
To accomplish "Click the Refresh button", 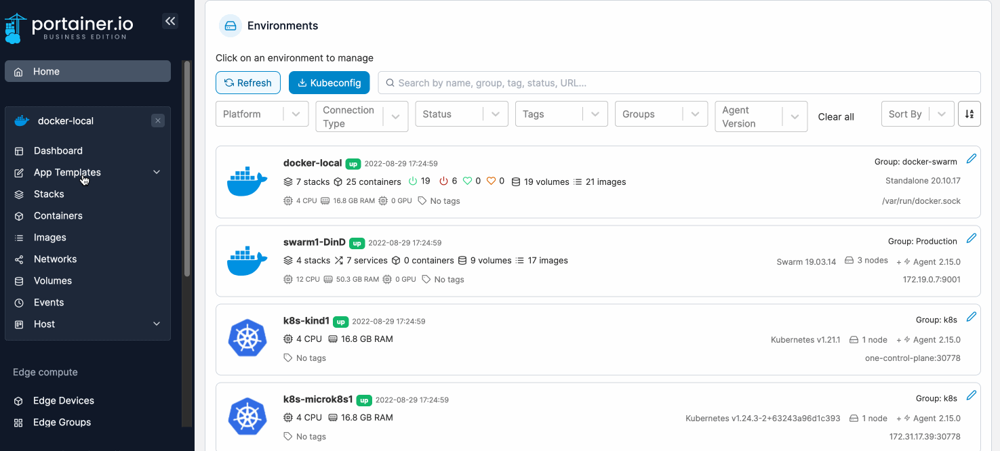I will pos(248,83).
